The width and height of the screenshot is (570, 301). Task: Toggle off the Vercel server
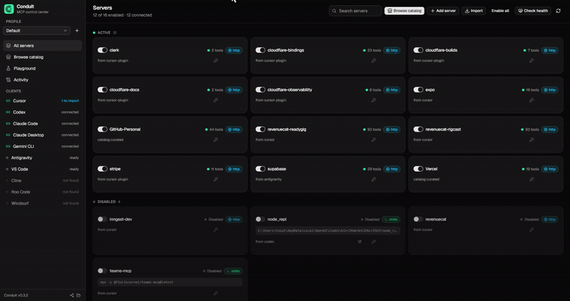pos(418,169)
